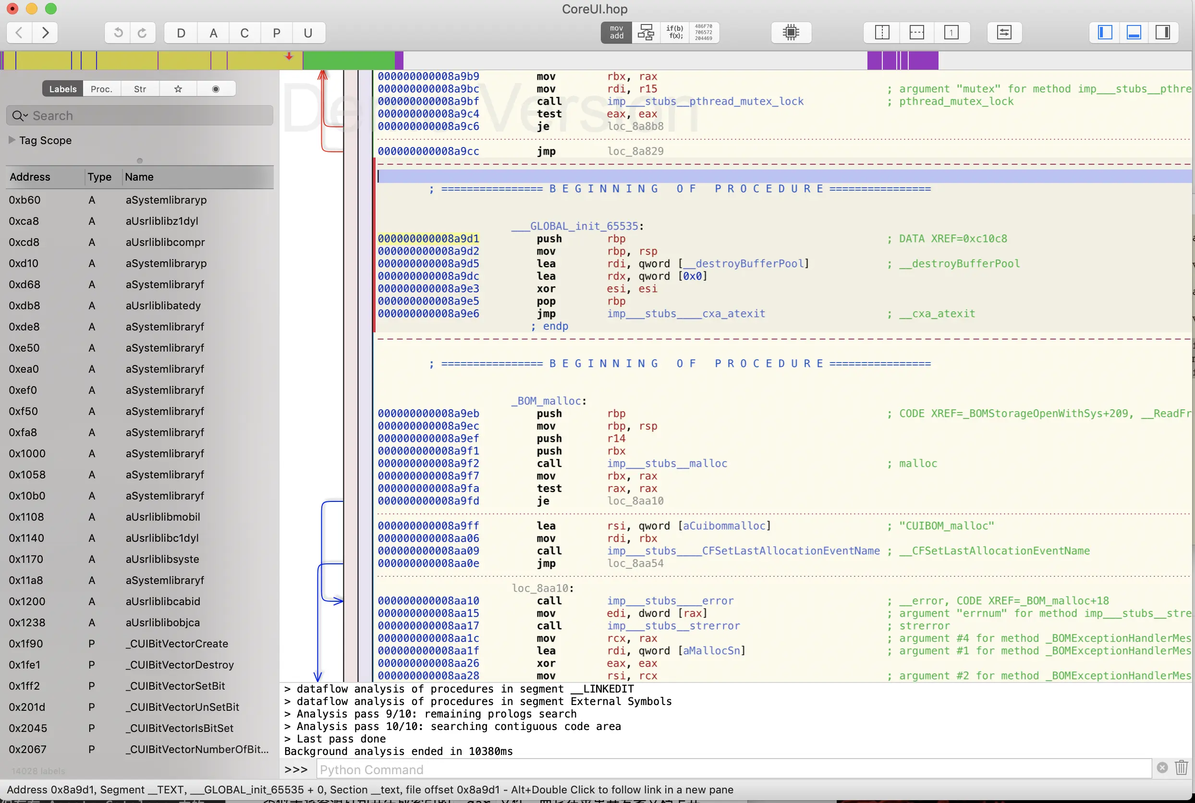
Task: Mark as code with C button
Action: pyautogui.click(x=244, y=33)
